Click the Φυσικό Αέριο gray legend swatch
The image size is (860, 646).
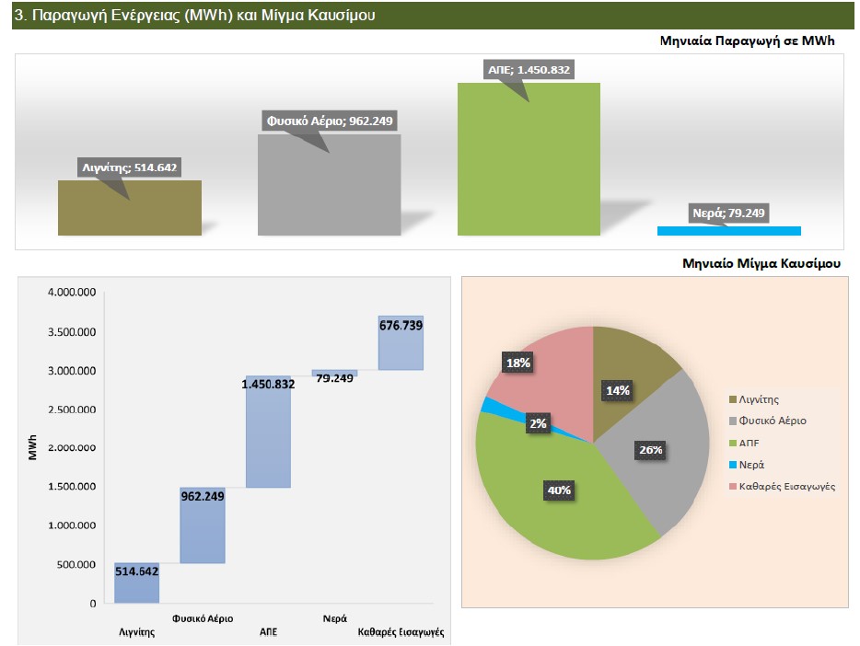[733, 421]
